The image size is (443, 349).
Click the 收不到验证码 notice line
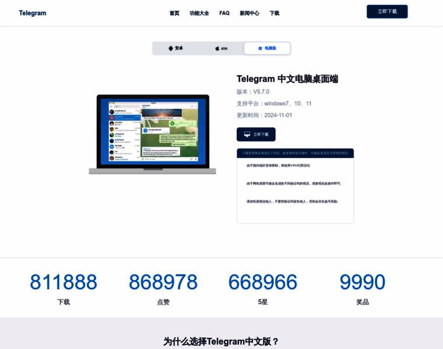click(x=294, y=184)
